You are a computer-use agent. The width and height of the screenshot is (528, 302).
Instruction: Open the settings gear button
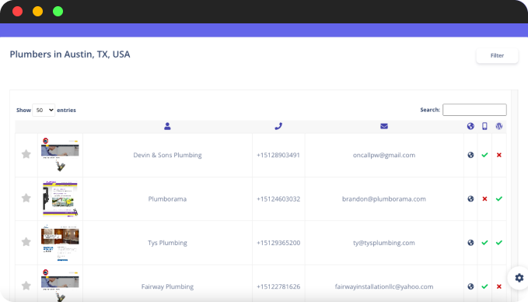(x=519, y=278)
